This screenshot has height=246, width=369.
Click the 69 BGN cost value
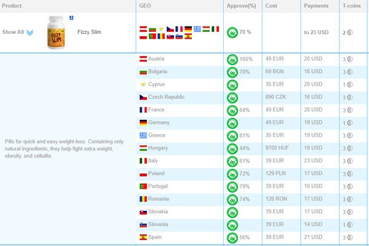coord(275,71)
